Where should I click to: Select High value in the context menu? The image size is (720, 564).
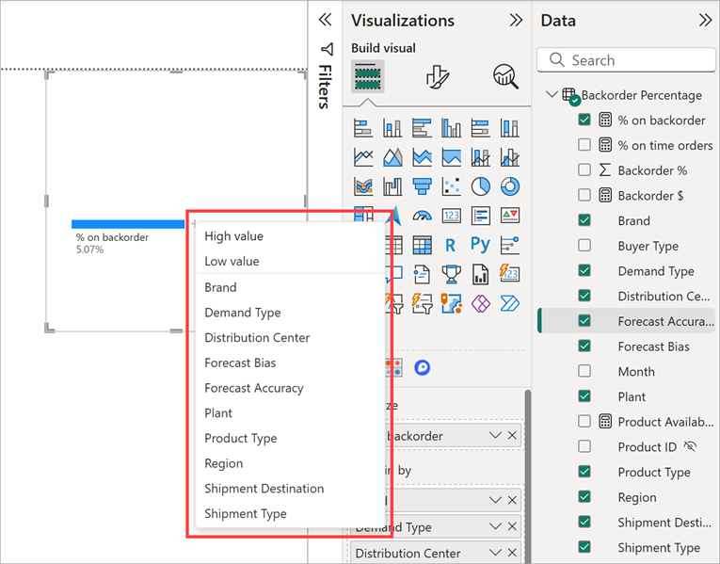coord(233,236)
